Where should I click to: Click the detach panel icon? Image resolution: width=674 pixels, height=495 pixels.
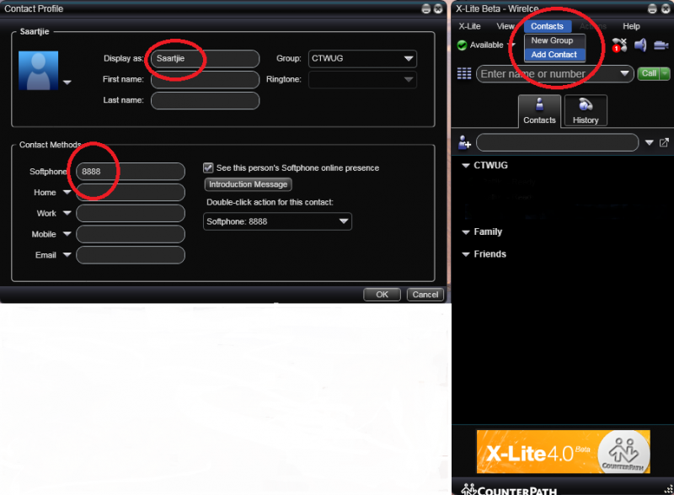(664, 142)
